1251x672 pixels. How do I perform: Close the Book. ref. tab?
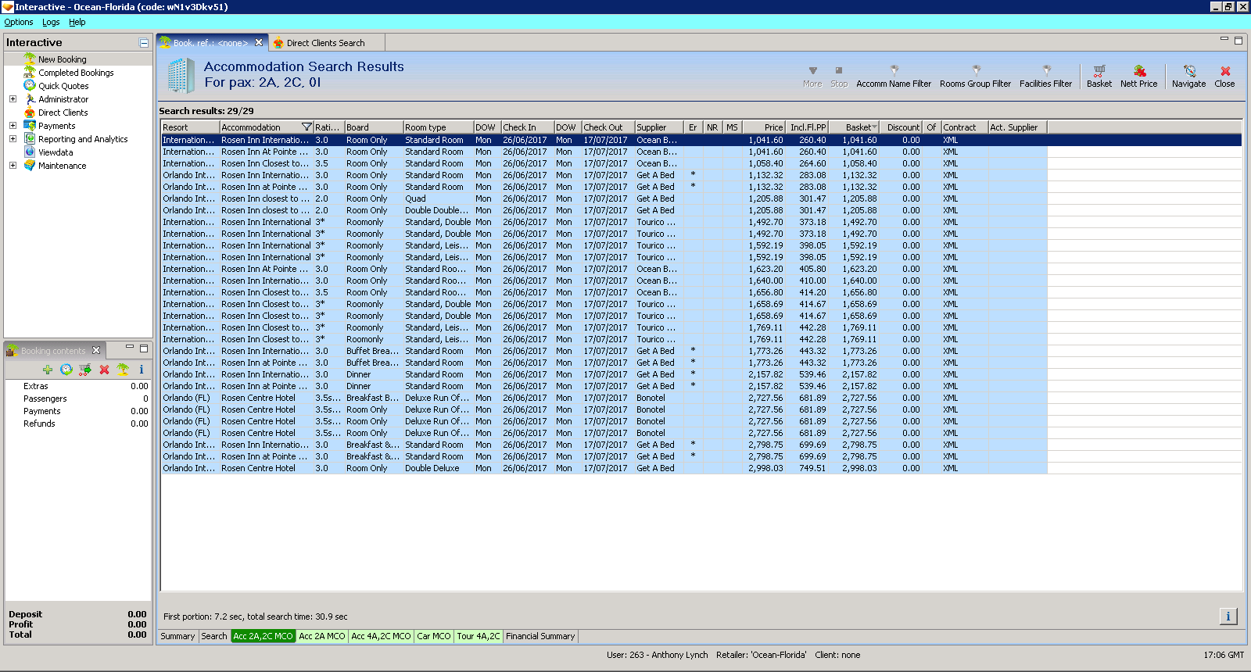[259, 43]
